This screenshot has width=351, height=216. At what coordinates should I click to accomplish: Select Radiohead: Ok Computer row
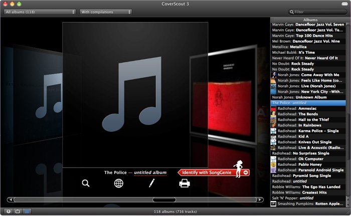(308, 159)
